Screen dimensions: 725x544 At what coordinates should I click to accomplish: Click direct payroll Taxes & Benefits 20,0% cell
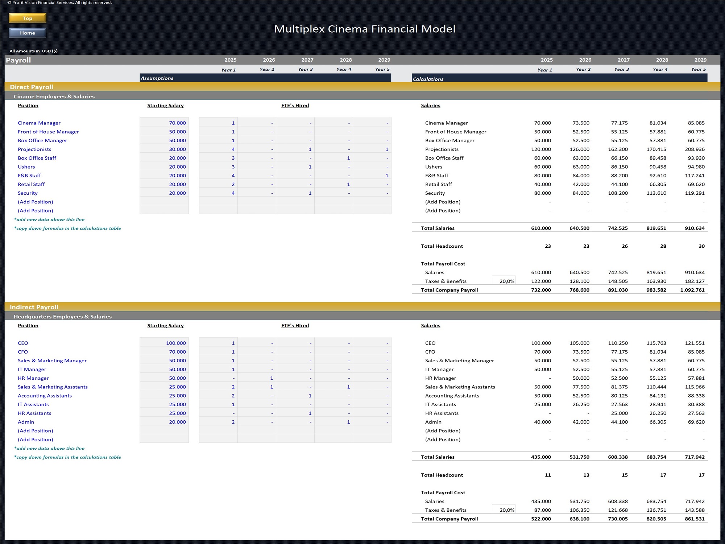coord(504,281)
